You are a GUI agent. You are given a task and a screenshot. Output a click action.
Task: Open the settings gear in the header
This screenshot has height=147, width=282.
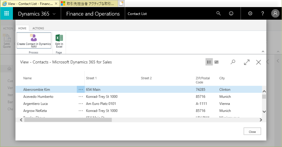(x=250, y=13)
